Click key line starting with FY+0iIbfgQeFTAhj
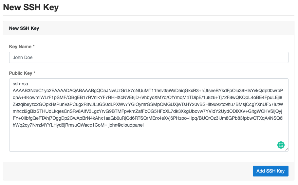Screen dimensions: 298x185 [x=148, y=118]
